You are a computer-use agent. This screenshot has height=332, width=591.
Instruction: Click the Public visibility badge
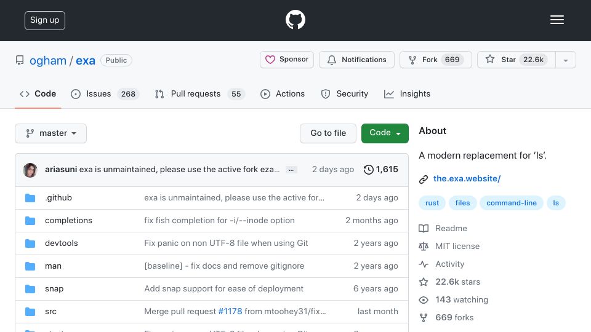pos(116,60)
